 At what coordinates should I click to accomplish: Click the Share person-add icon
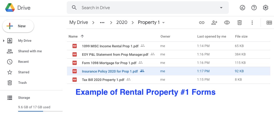(214, 23)
